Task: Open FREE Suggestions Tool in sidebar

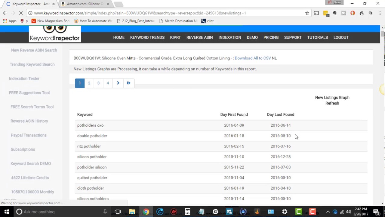Action: pos(29,93)
